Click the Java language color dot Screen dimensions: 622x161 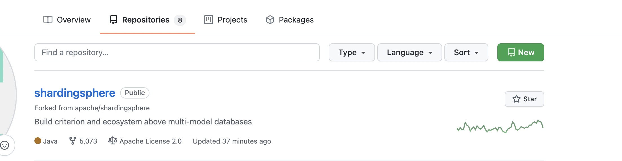(38, 141)
